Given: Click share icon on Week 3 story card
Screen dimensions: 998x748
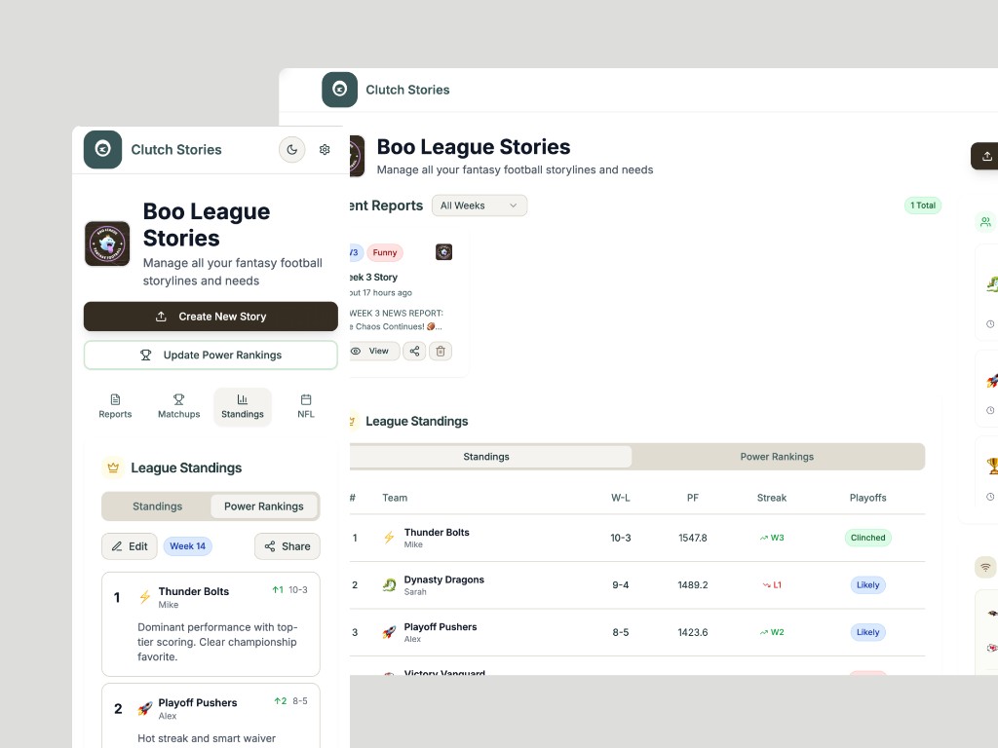Looking at the screenshot, I should tap(414, 351).
